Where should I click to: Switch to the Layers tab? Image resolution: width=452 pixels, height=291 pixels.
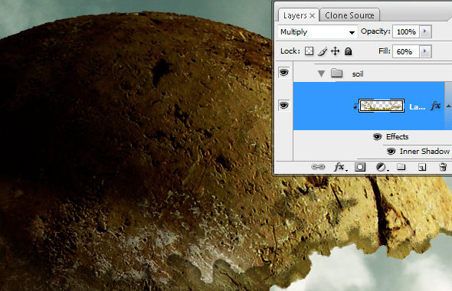coord(295,15)
